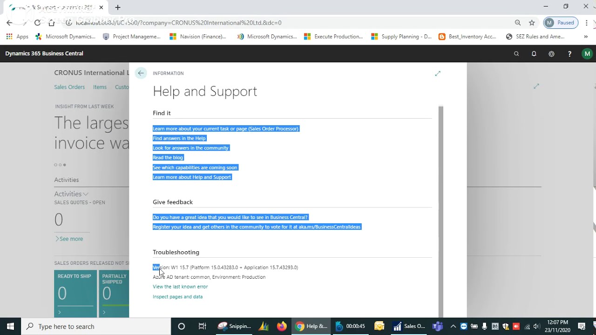This screenshot has height=335, width=596.
Task: Open the screen recorder timer app
Action: pyautogui.click(x=351, y=326)
